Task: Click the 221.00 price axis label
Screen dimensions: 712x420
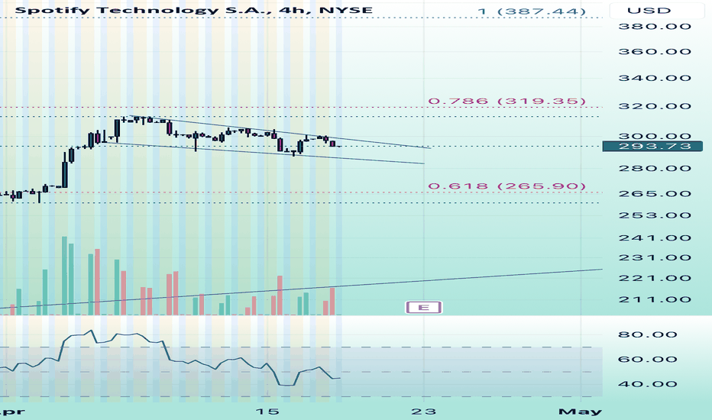Action: coord(655,278)
